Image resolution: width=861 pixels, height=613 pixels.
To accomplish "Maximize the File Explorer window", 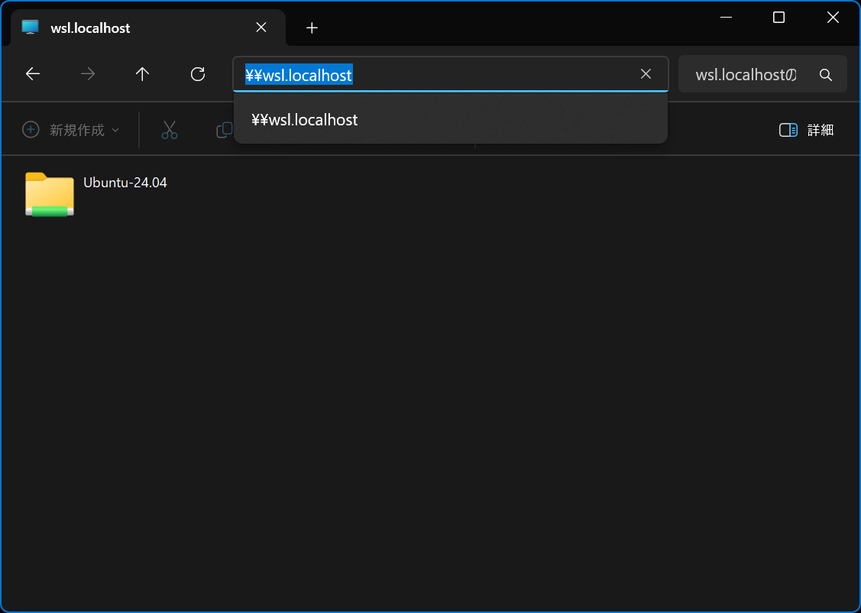I will click(778, 18).
